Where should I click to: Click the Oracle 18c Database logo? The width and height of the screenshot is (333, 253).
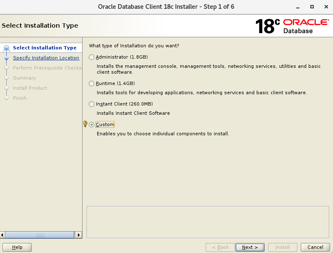tap(292, 26)
